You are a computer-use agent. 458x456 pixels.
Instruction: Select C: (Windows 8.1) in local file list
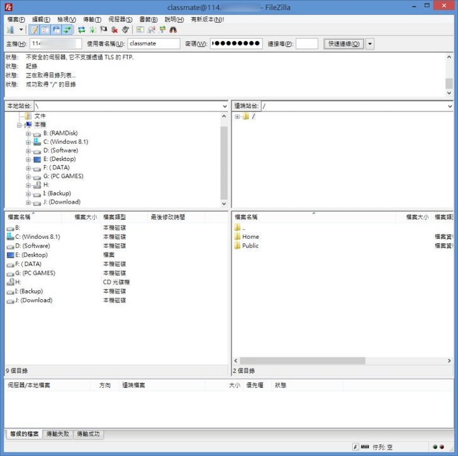pos(37,237)
